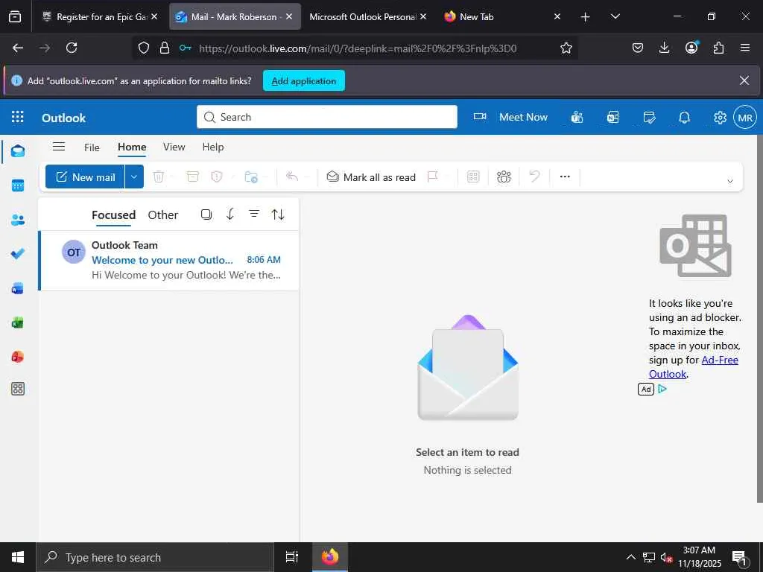Click the Reply arrow in ribbon
763x572 pixels.
point(292,177)
